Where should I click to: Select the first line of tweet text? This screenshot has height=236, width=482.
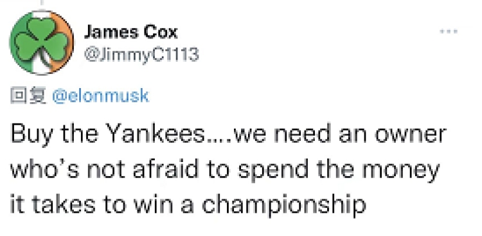[x=228, y=135]
